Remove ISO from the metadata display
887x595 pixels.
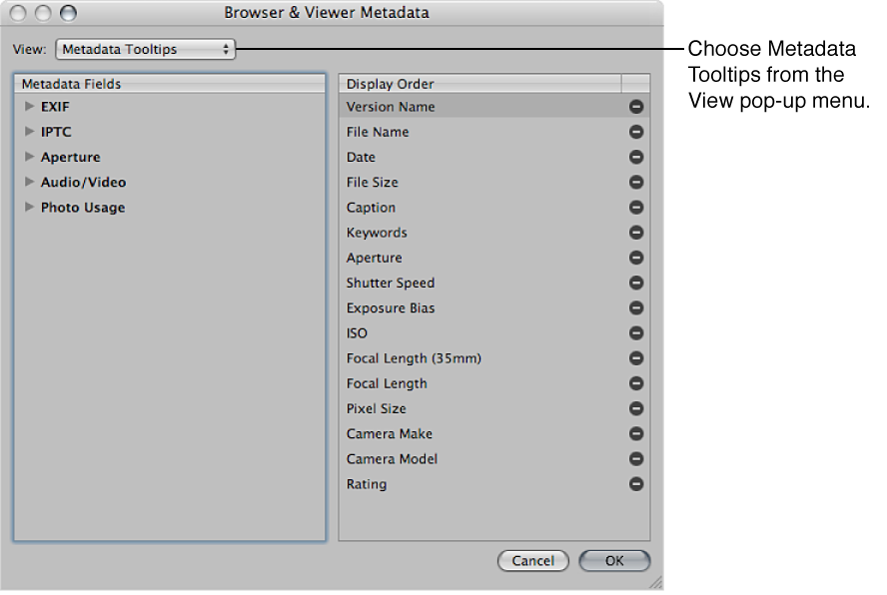[636, 332]
